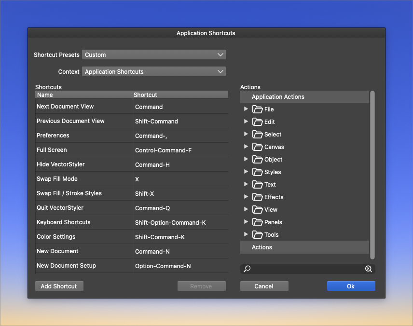The height and width of the screenshot is (326, 413).
Task: Select the Text actions category
Action: point(270,185)
